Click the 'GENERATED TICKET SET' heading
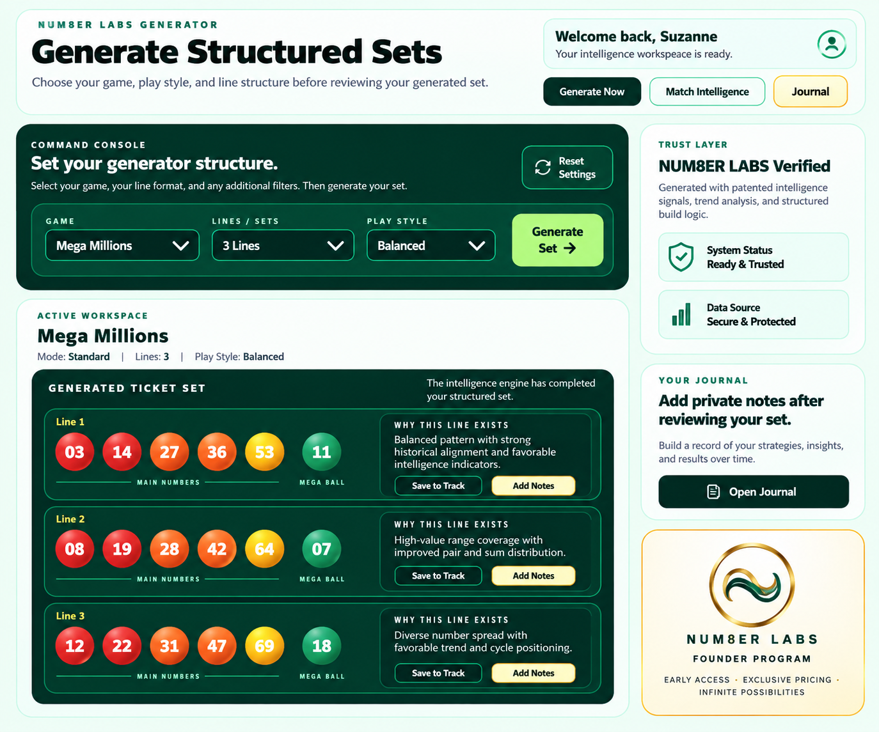This screenshot has width=879, height=732. pyautogui.click(x=127, y=388)
